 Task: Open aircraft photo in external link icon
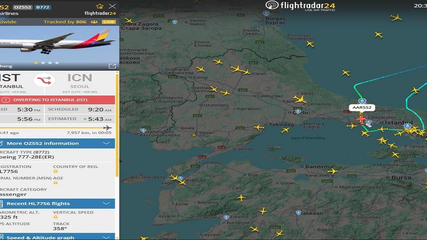pos(112,66)
